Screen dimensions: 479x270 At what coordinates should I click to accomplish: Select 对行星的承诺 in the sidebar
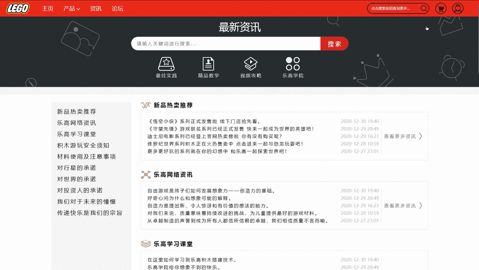tap(77, 168)
